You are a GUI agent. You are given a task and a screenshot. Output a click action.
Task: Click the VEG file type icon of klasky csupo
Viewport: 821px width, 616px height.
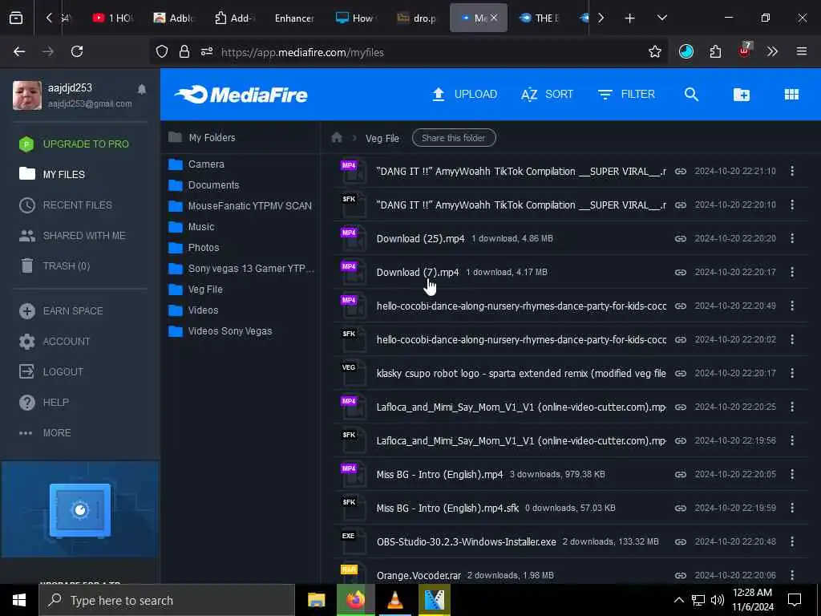pyautogui.click(x=353, y=373)
